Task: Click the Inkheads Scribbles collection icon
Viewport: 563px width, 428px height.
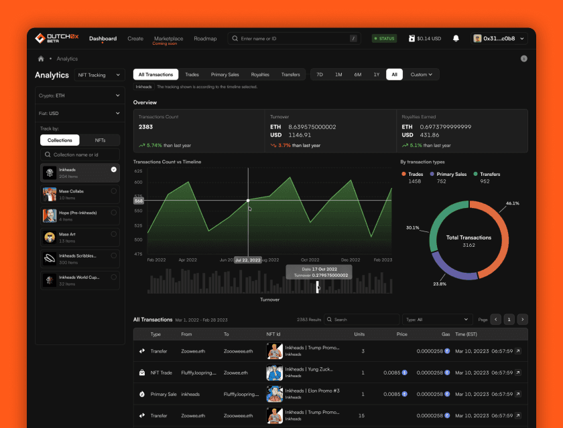Action: pos(50,259)
